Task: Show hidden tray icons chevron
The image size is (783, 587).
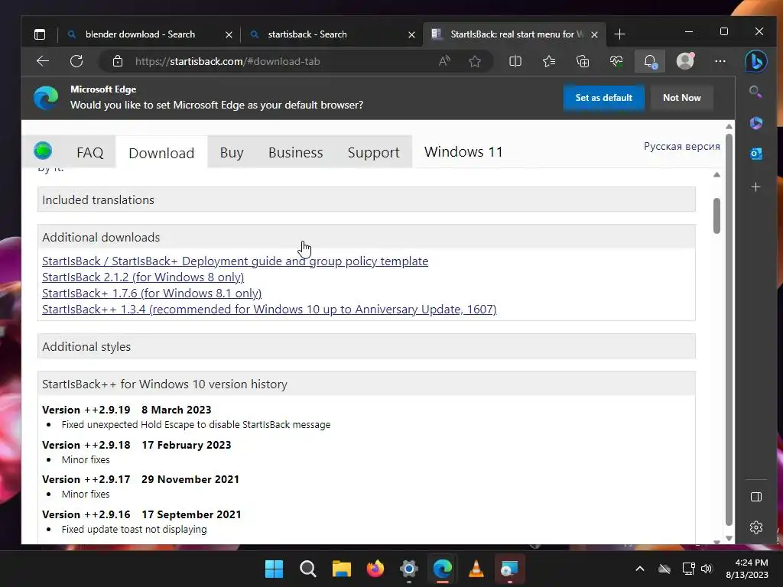Action: coord(640,569)
